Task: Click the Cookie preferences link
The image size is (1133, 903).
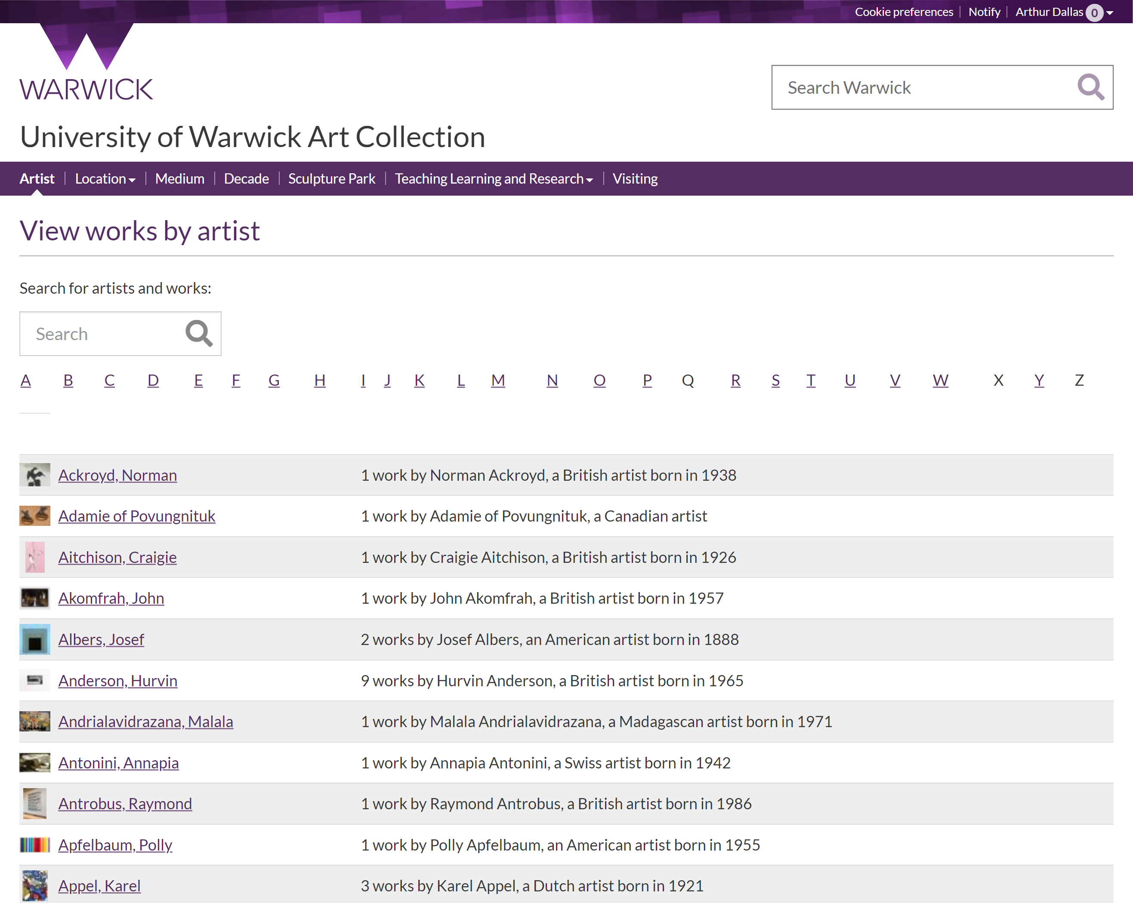Action: coord(903,12)
